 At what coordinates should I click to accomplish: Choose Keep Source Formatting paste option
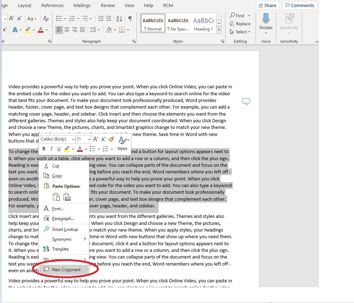coord(56,197)
